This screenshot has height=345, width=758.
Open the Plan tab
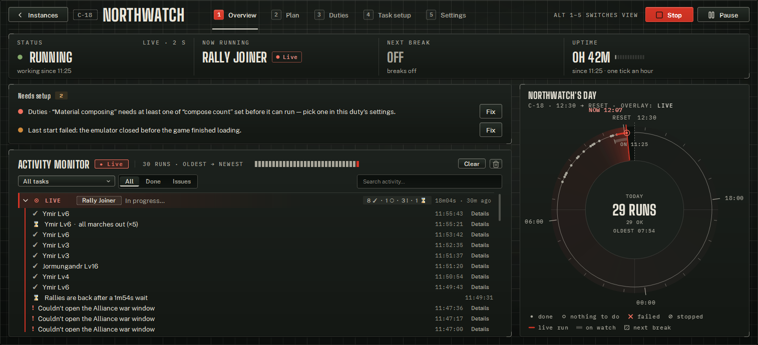coord(285,15)
